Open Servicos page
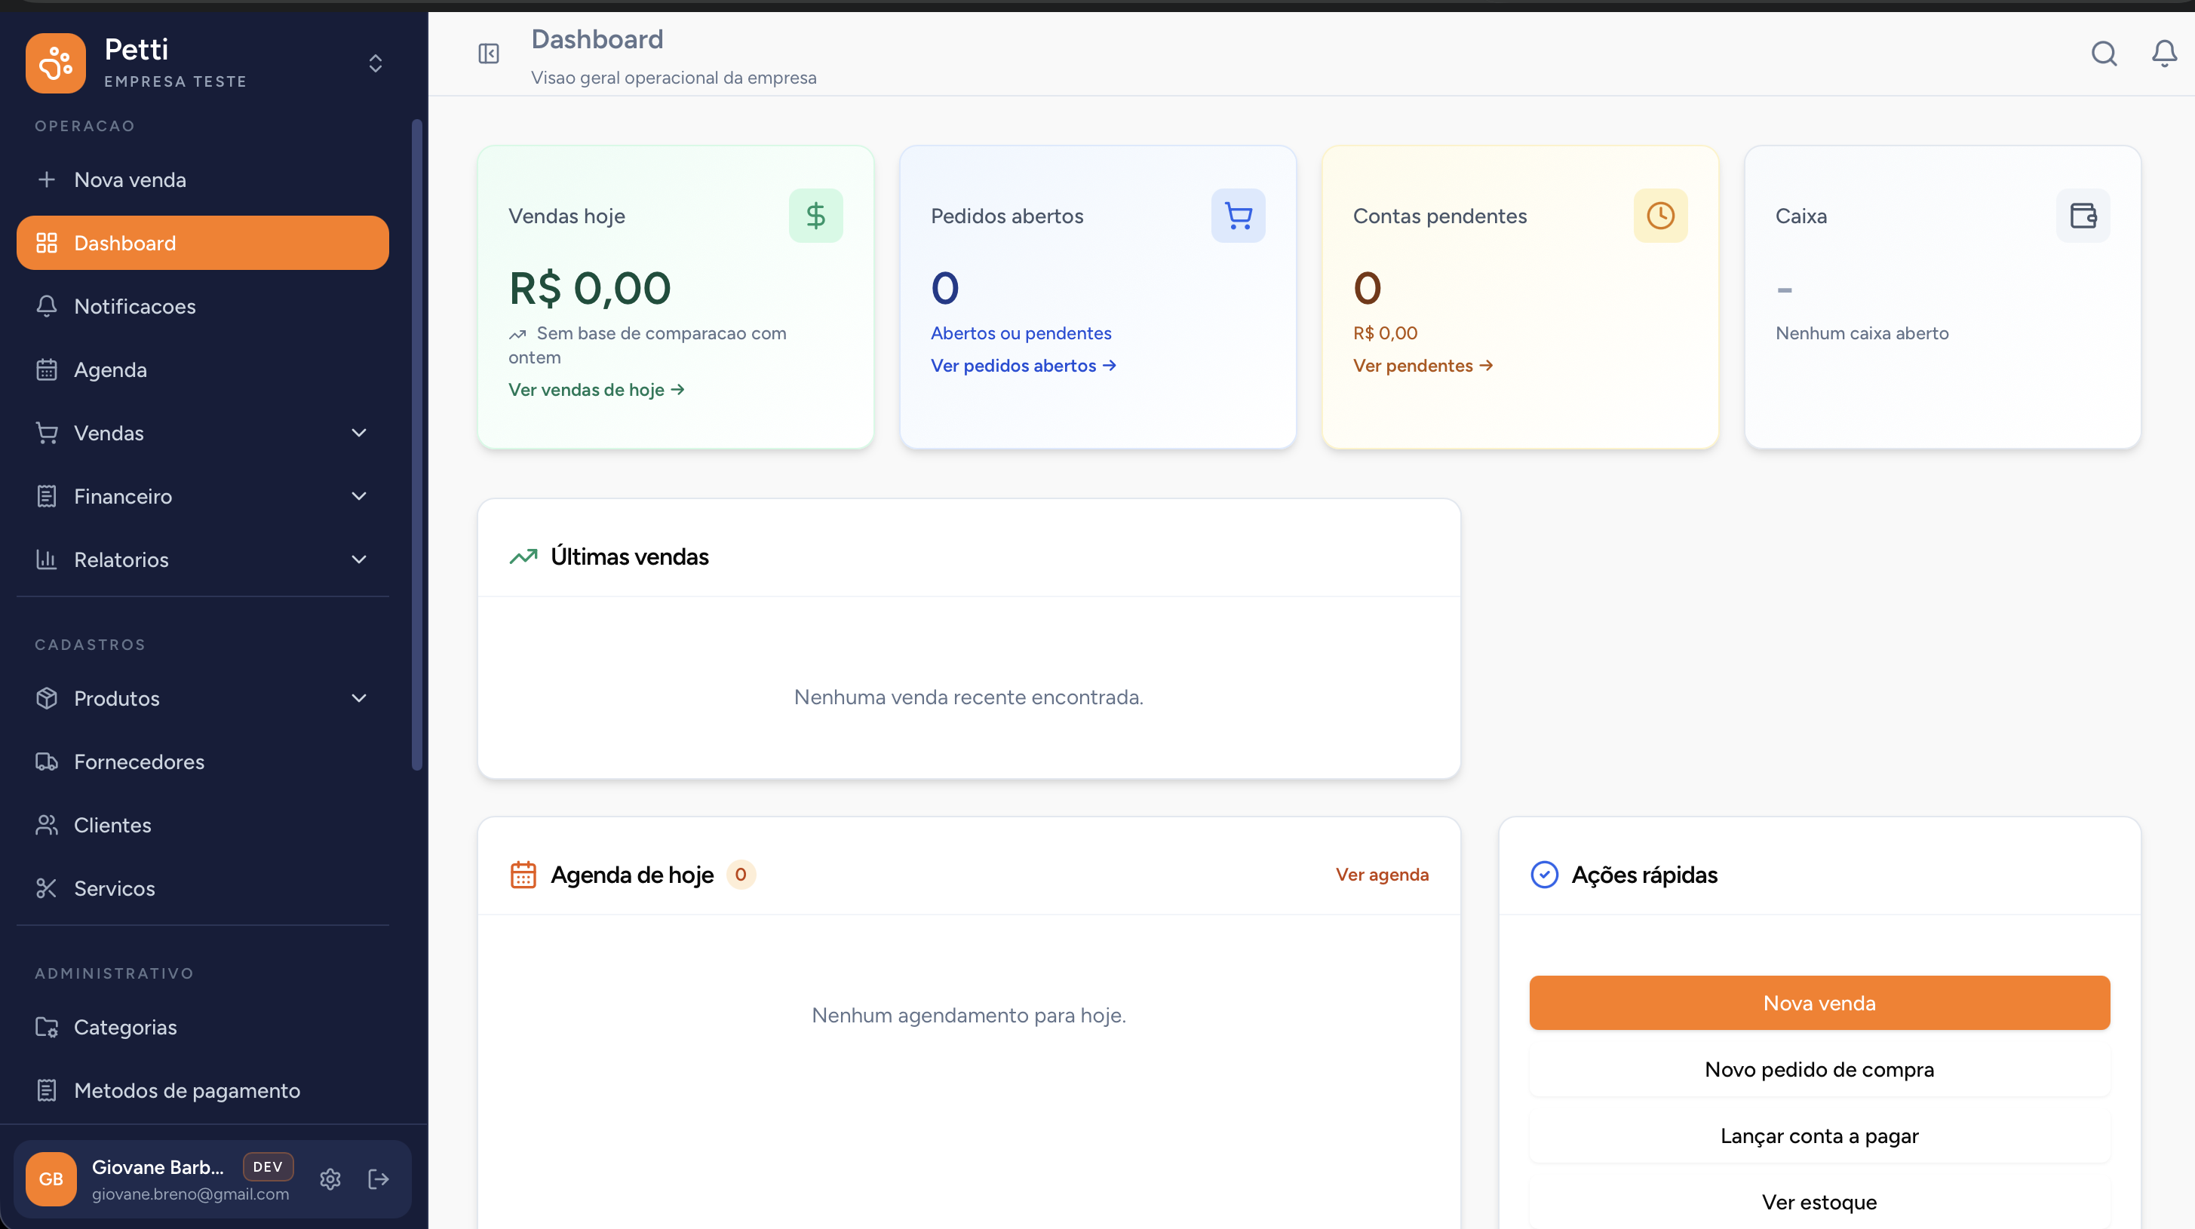2195x1229 pixels. tap(203, 888)
